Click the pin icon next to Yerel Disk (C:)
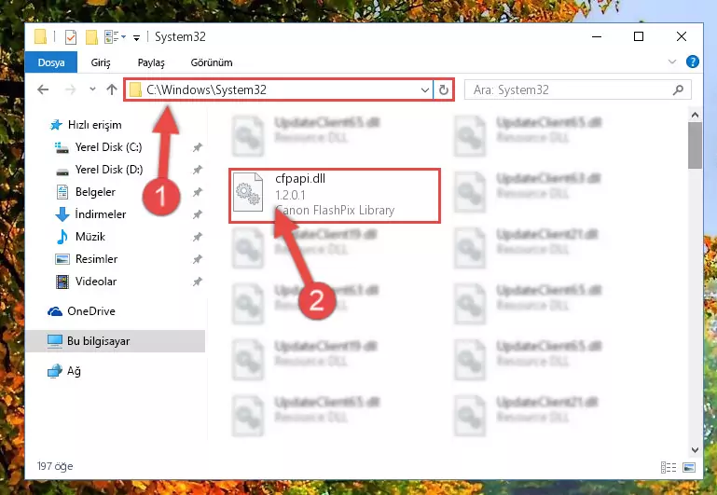 point(197,147)
